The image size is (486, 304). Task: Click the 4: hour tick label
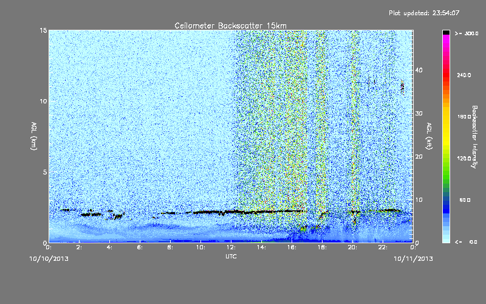pyautogui.click(x=109, y=247)
